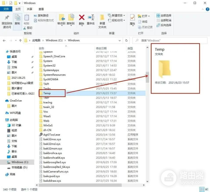The width and height of the screenshot is (210, 192).
Task: Click the Paste icon in ribbon
Action: [x=27, y=18]
